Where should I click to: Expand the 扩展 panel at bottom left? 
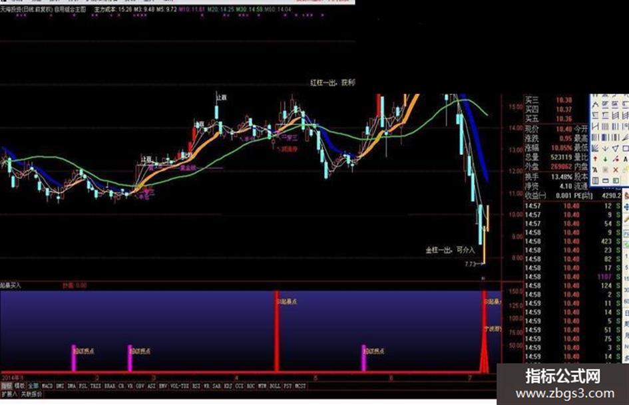(9, 394)
